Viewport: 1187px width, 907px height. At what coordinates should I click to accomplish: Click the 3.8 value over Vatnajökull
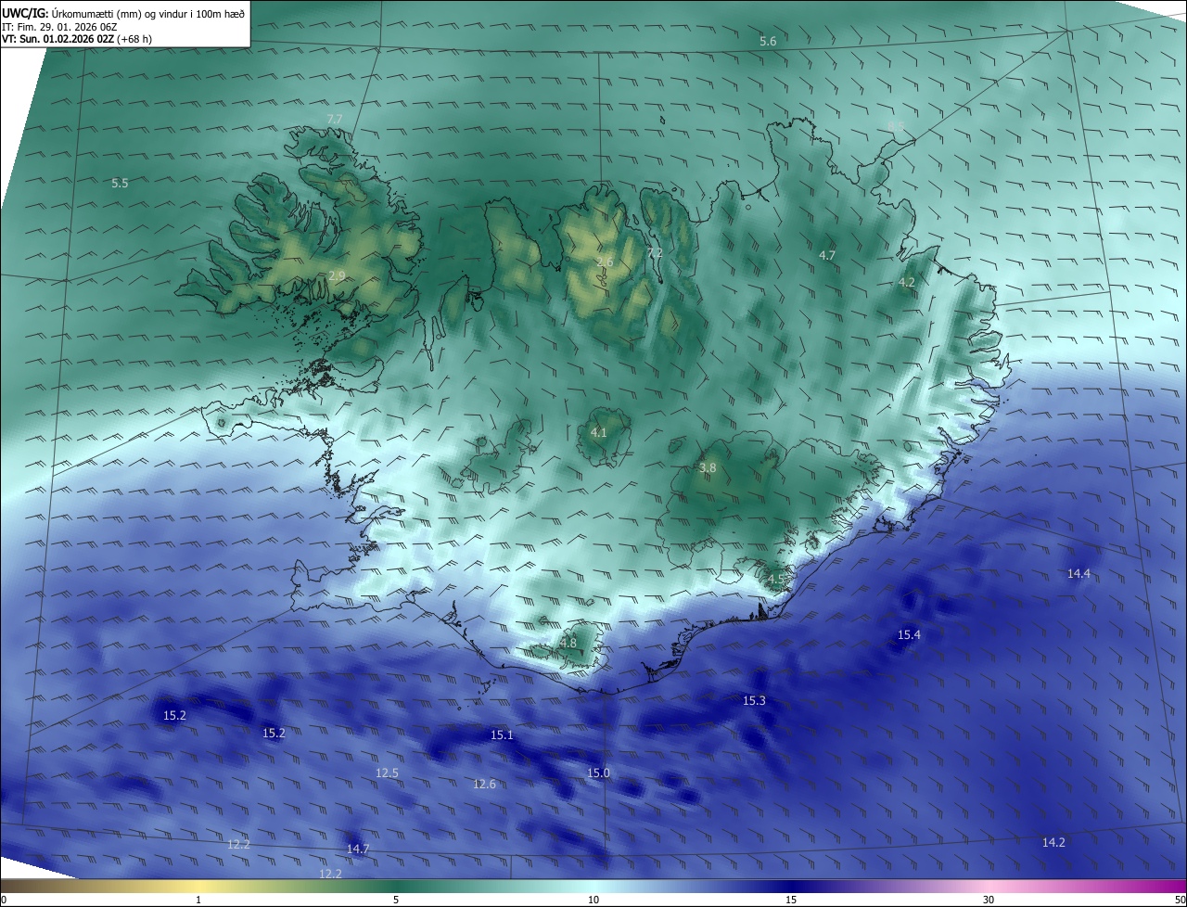tap(708, 468)
